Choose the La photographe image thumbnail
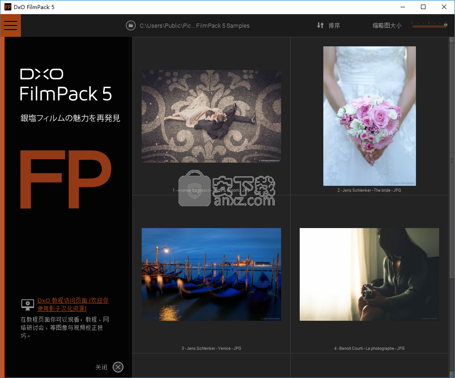Screen dimensions: 455x378 pos(369,274)
